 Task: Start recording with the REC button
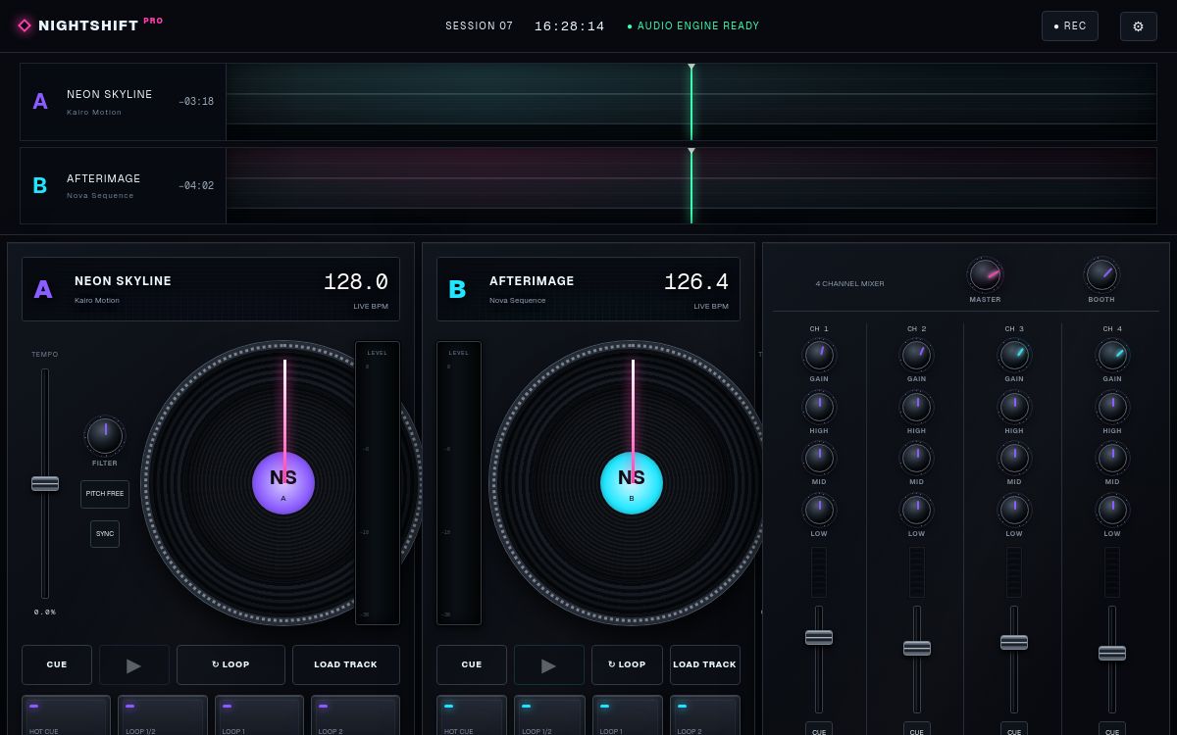(x=1069, y=26)
